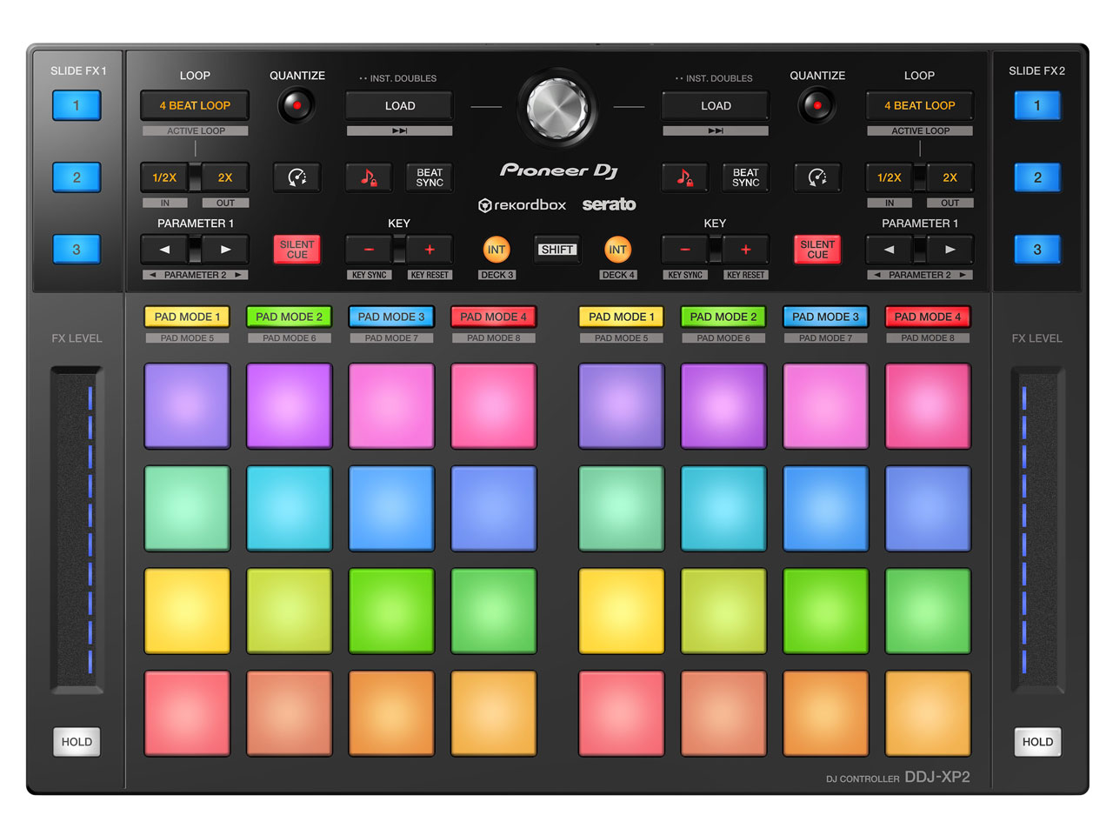Tap the SILENT CUE button on deck 1
This screenshot has height=835, width=1113.
click(297, 250)
